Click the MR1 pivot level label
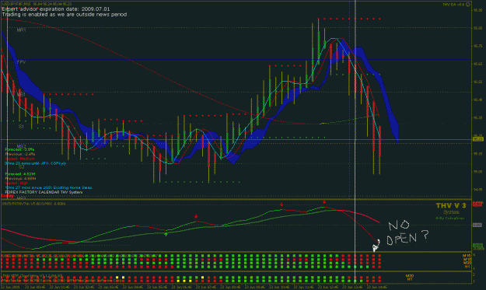Image resolution: width=486 pixels, height=290 pixels. (22, 30)
